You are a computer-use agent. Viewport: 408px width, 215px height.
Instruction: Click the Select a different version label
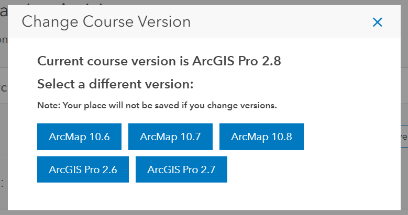pos(115,84)
